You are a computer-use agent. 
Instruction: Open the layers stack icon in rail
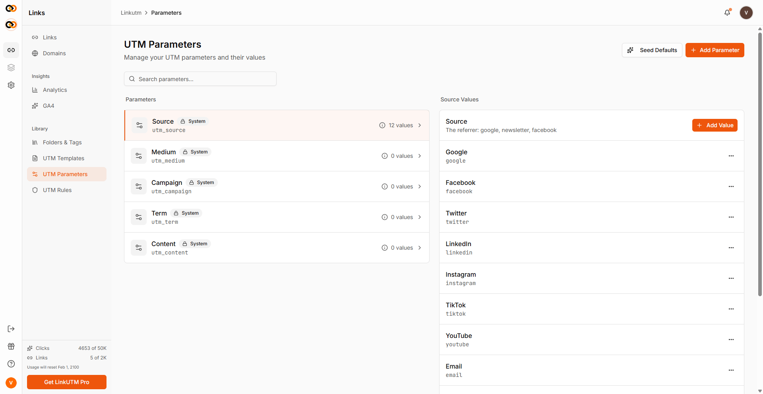coord(11,68)
